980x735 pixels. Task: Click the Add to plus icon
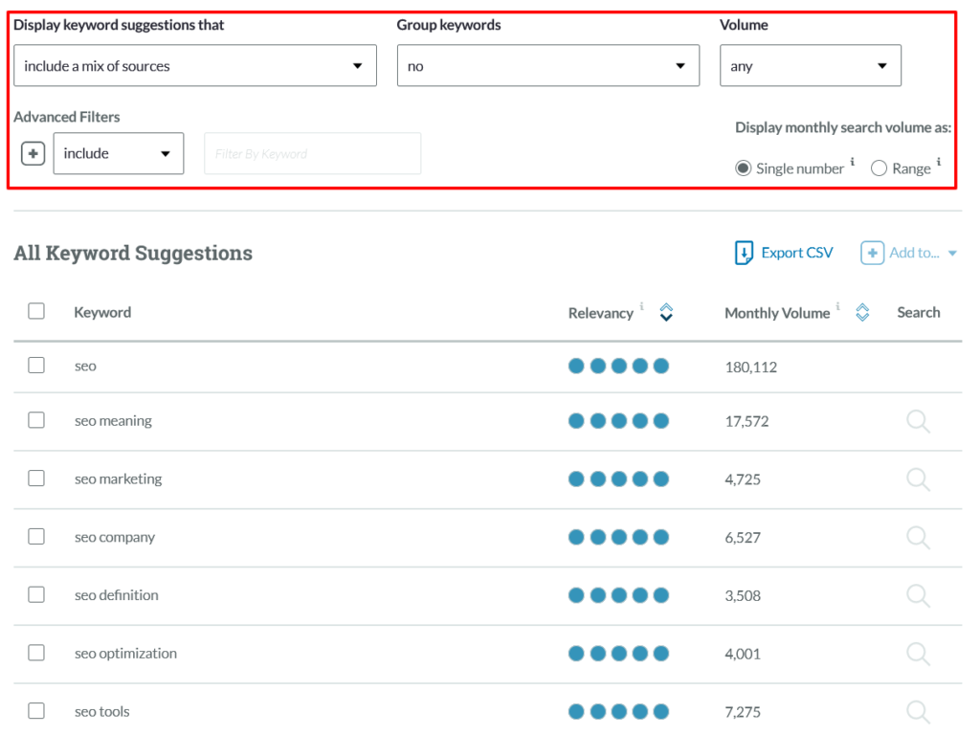pyautogui.click(x=872, y=253)
